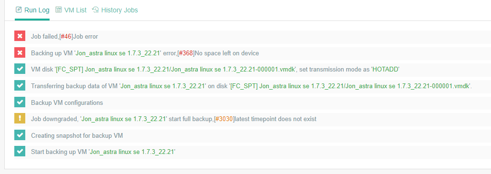
Task: Click the vmdk disk path in HOTADD row
Action: pos(175,70)
